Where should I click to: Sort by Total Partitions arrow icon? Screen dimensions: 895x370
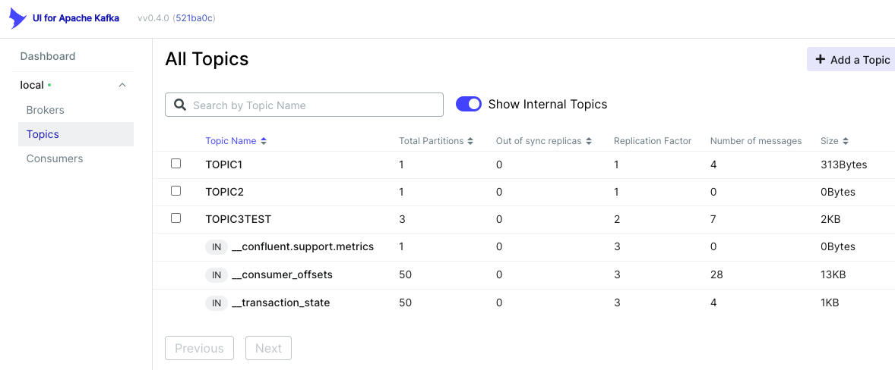470,141
